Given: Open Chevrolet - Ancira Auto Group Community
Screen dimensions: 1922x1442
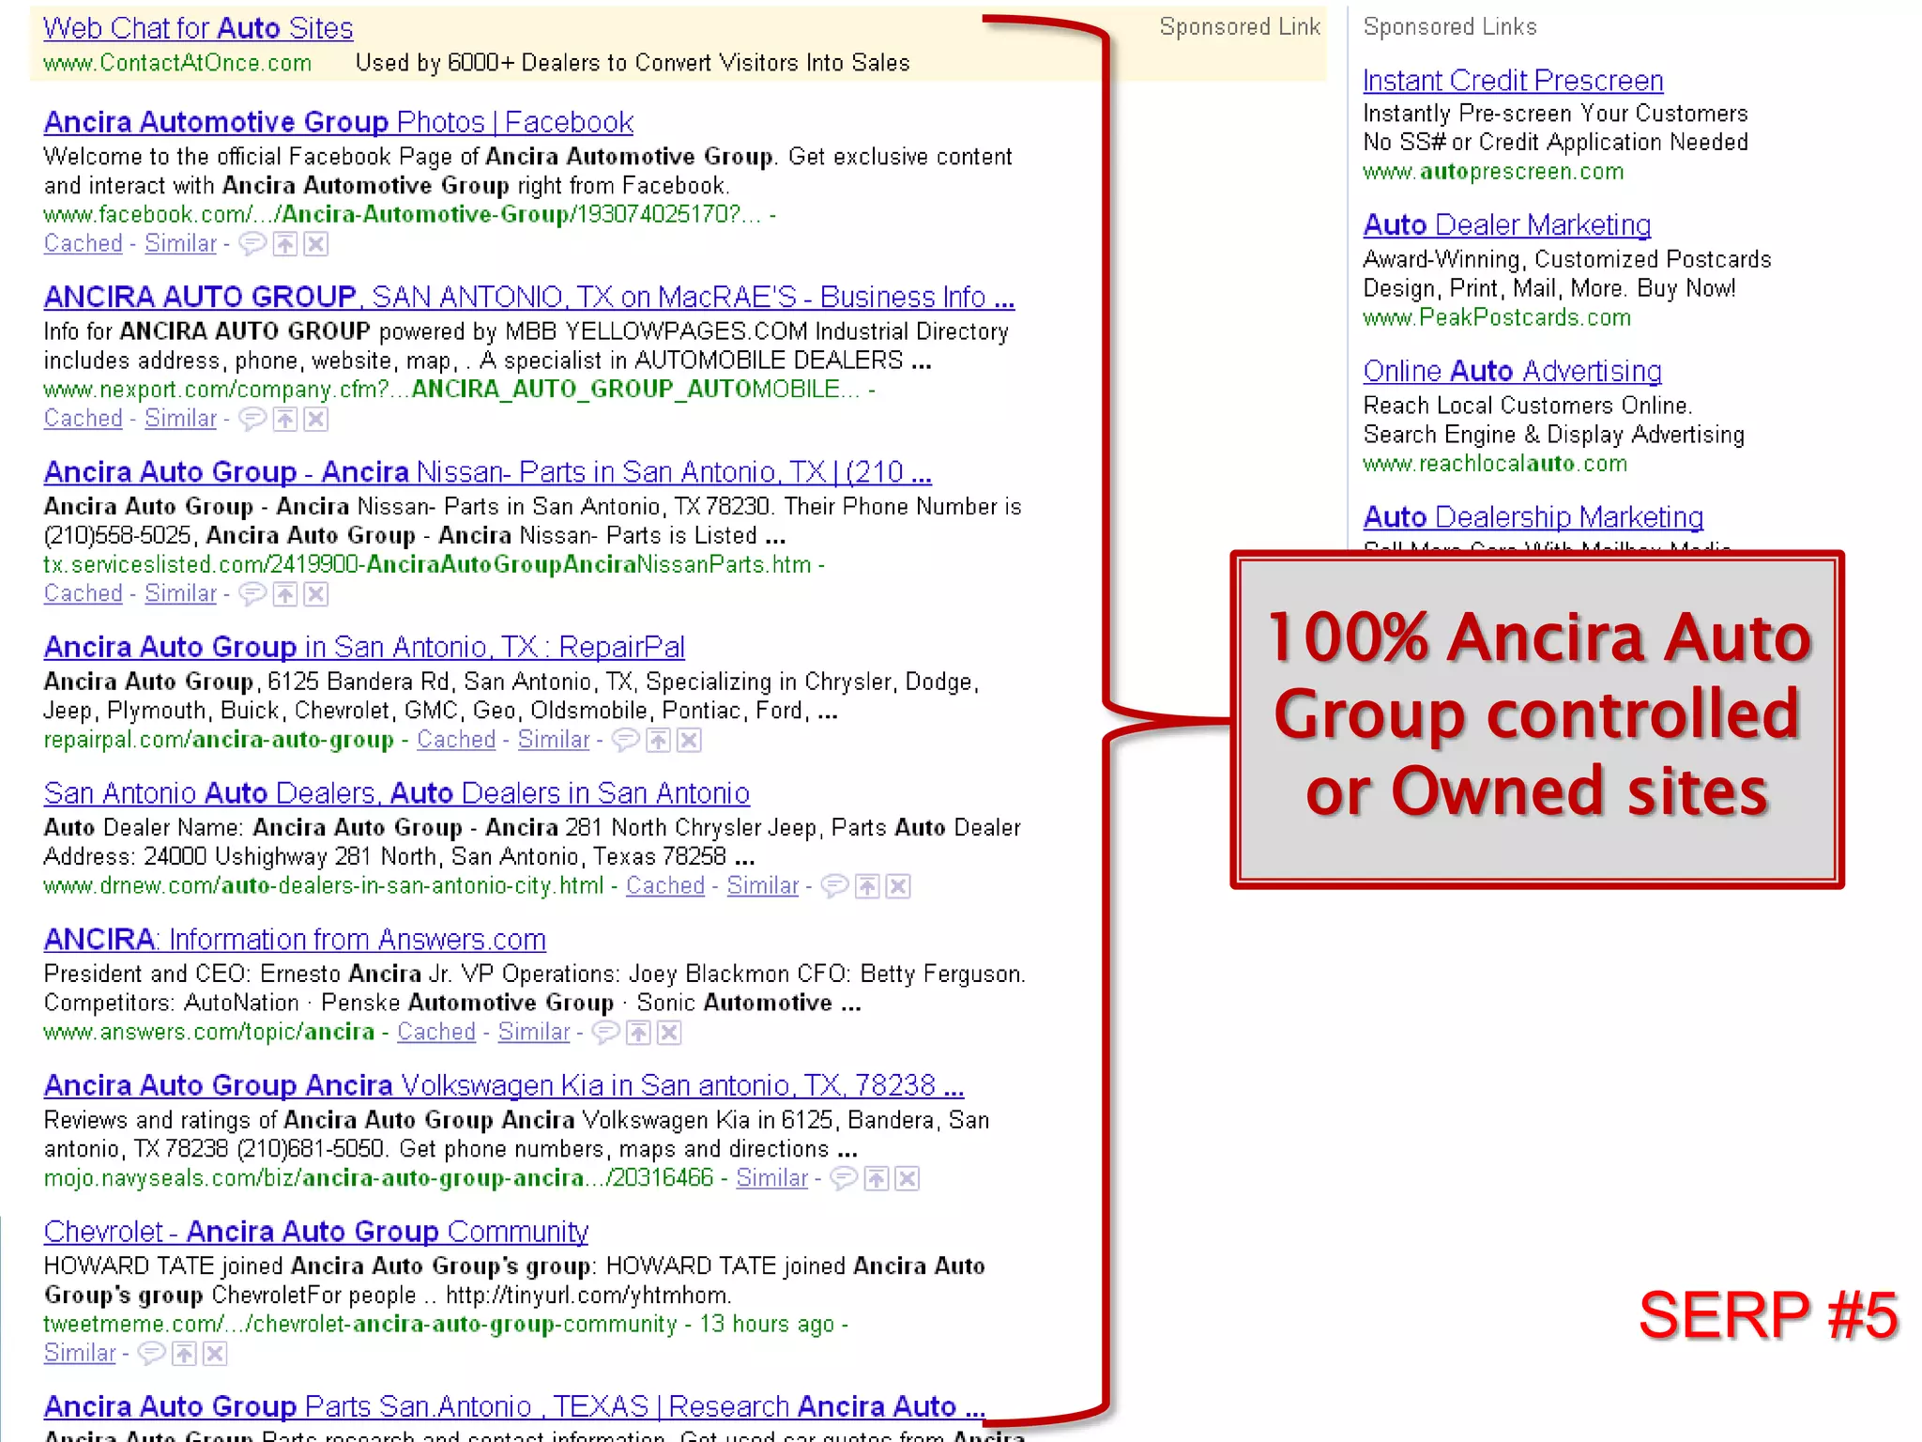Looking at the screenshot, I should pos(315,1232).
